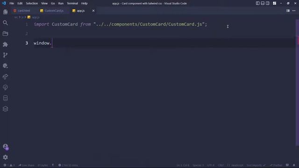Click the CustomCard identifier on line 1

[64, 24]
